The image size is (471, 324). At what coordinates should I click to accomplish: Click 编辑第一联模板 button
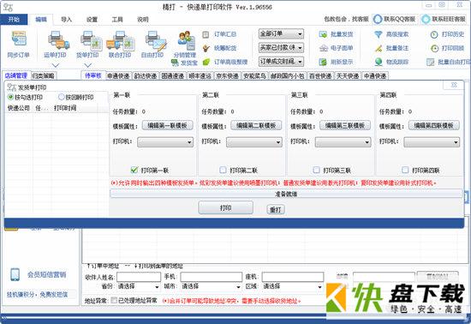pos(168,125)
